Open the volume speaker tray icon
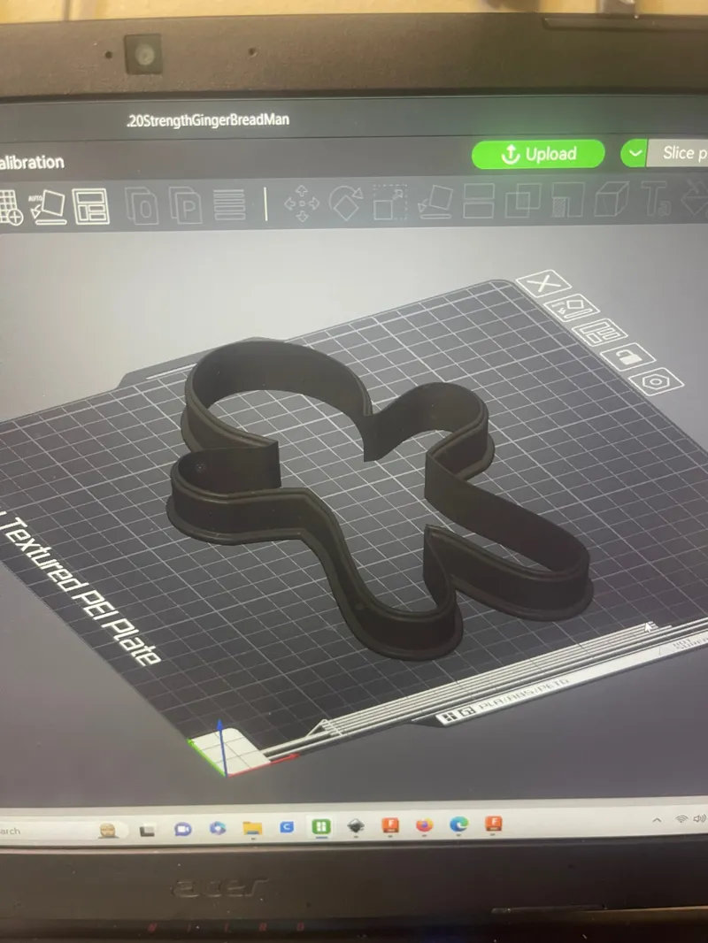 [x=699, y=818]
